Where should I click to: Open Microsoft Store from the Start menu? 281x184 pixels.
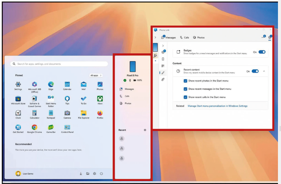(18, 100)
